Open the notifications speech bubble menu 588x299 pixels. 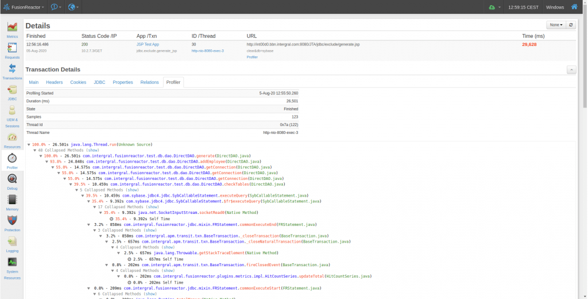coord(56,7)
